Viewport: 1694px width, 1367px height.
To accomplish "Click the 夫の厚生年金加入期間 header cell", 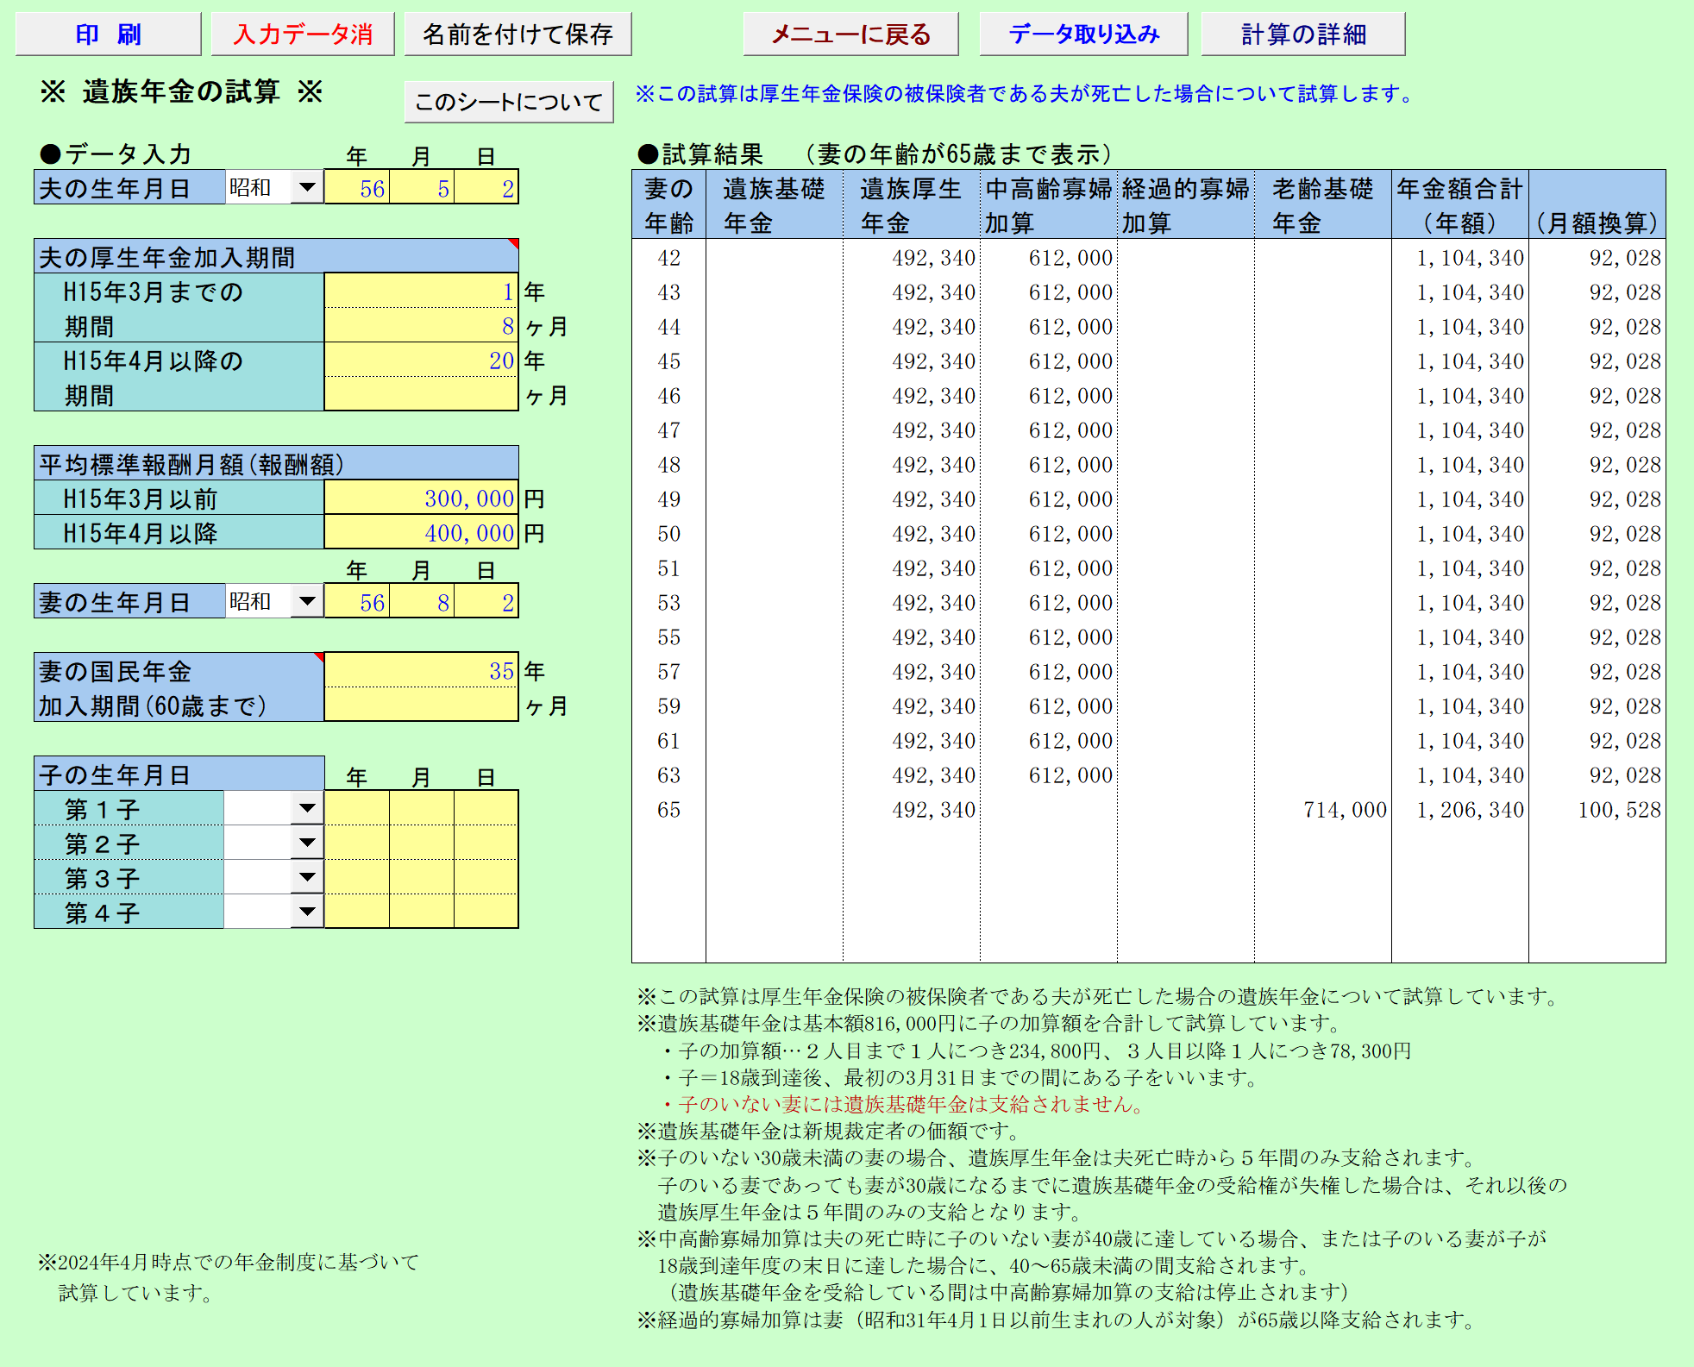I will (276, 256).
